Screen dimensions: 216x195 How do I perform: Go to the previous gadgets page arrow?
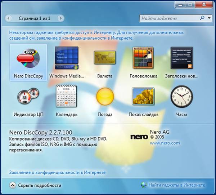coord(9,18)
